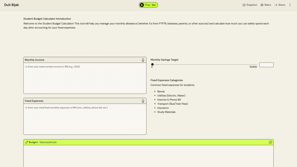297x167 pixels.
Task: Click the Duit Bijak app title
Action: (x=12, y=5)
